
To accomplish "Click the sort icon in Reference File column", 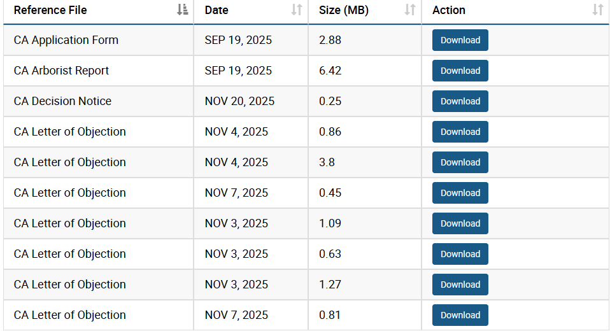I will [183, 10].
